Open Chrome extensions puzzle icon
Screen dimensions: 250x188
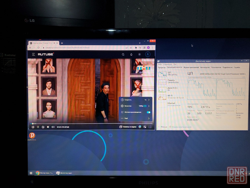click(x=136, y=48)
